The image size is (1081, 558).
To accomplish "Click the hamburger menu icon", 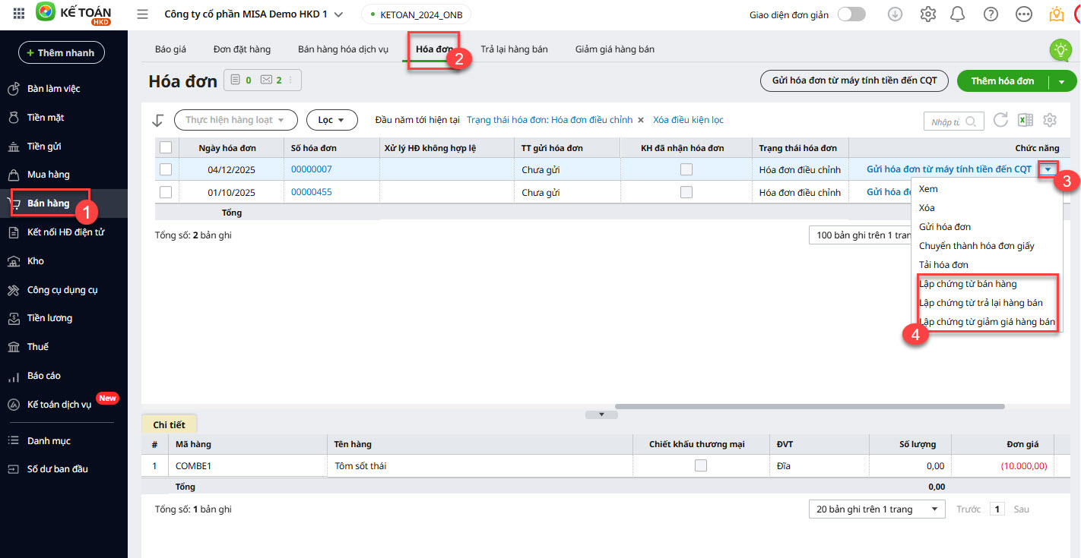I will (x=142, y=14).
